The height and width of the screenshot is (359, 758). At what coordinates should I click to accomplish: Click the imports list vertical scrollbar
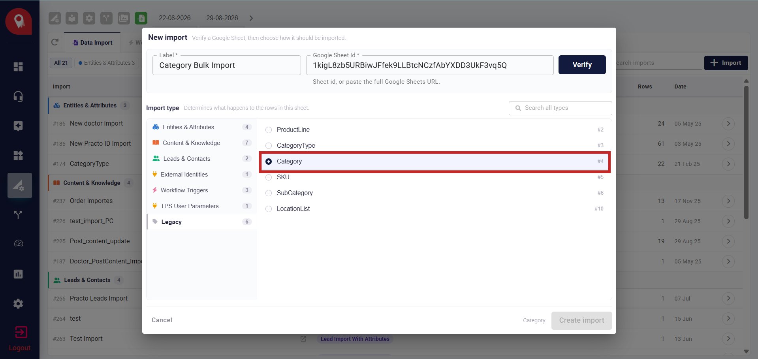(x=746, y=152)
